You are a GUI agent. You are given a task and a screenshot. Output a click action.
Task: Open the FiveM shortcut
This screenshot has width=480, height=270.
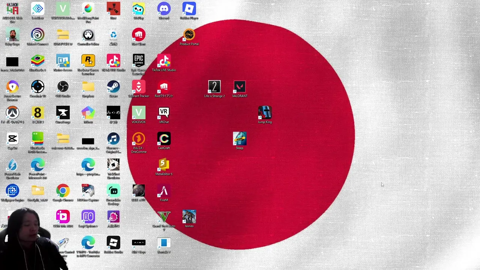164,191
